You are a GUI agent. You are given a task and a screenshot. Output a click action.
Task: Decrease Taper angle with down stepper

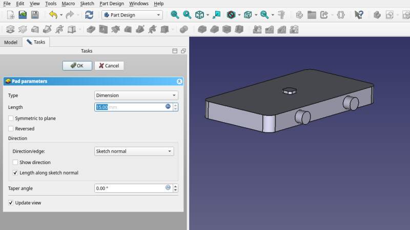click(175, 190)
